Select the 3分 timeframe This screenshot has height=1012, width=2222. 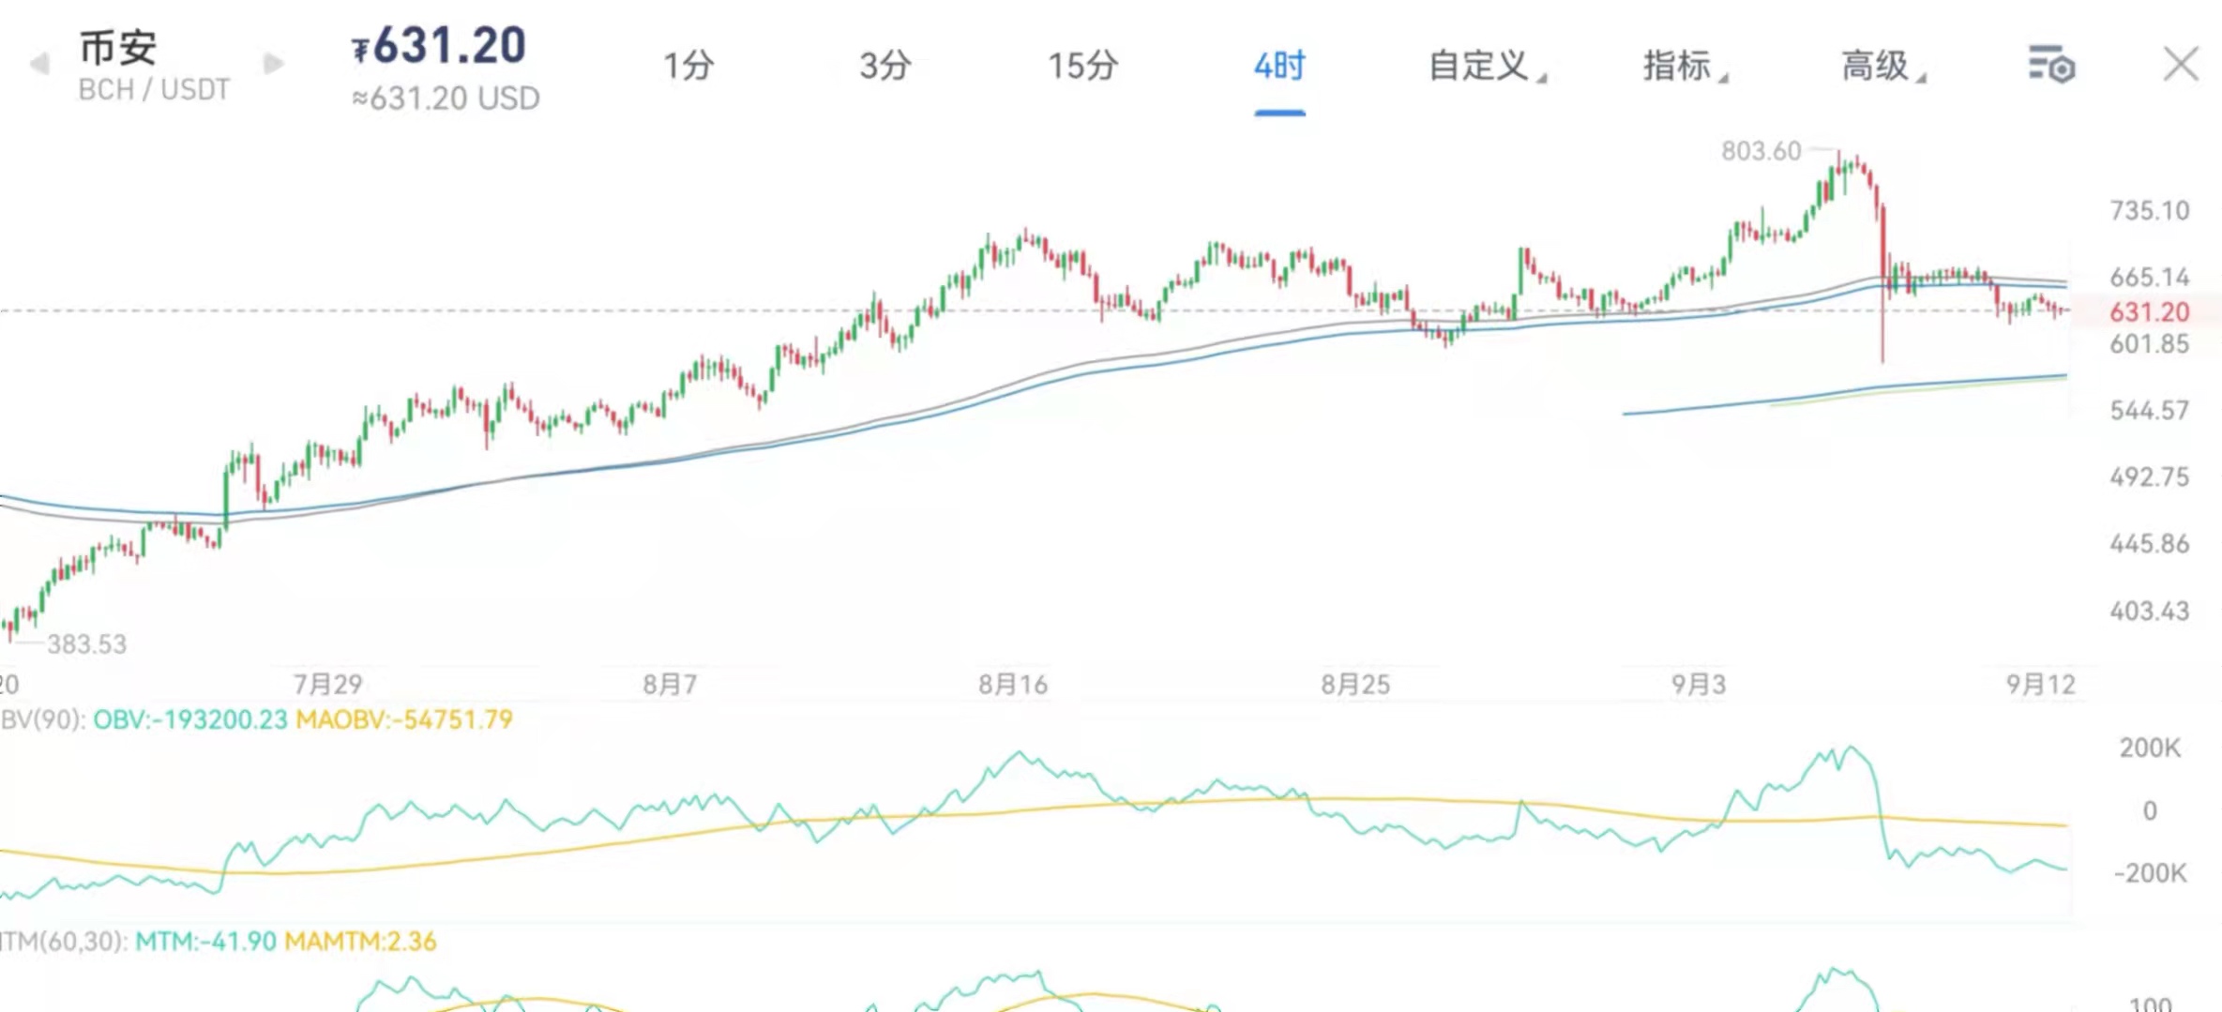point(885,66)
